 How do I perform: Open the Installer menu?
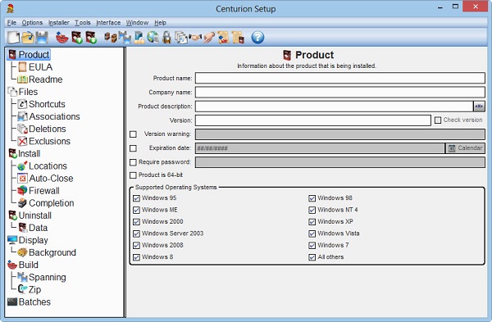click(x=59, y=23)
